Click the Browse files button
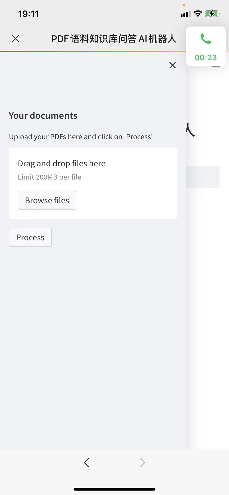This screenshot has width=229, height=495. [x=47, y=200]
